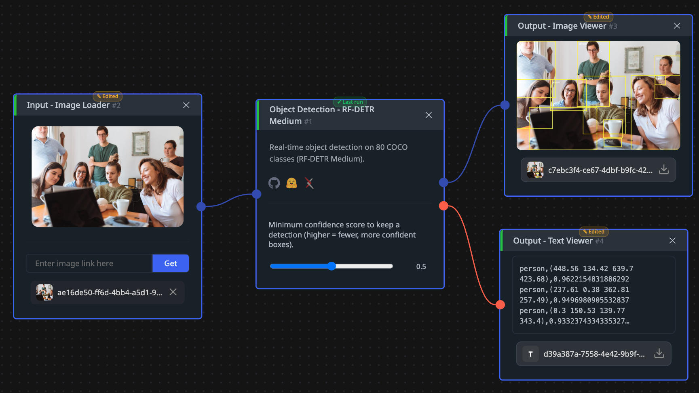Screen dimensions: 699x393
Task: Select the Image Viewer node's input port
Action: pyautogui.click(x=505, y=105)
